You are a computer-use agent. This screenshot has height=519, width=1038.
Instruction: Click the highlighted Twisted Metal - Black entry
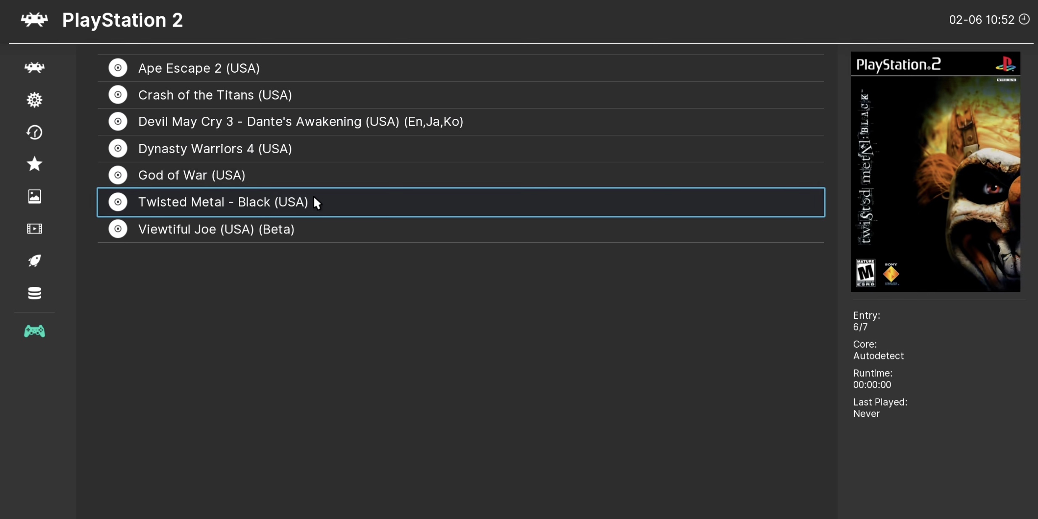click(223, 202)
